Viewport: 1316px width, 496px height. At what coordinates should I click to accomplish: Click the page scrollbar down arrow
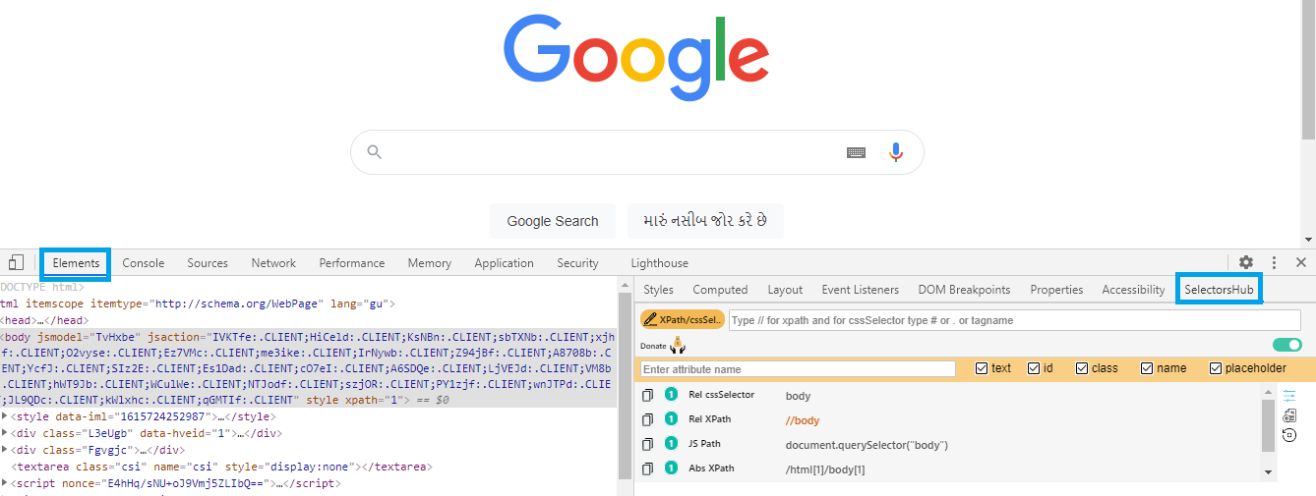pyautogui.click(x=1308, y=239)
